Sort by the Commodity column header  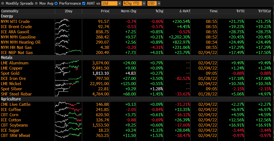pyautogui.click(x=10, y=11)
